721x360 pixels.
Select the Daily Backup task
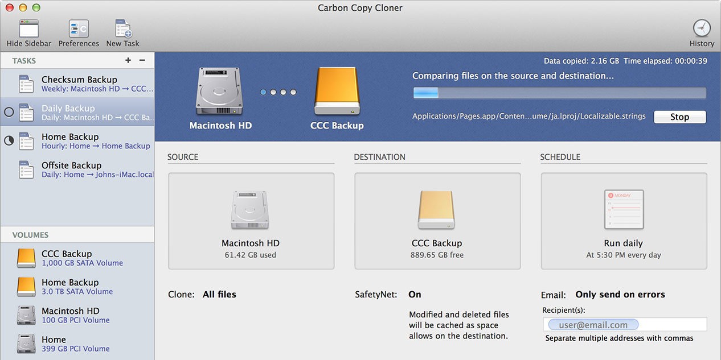pos(77,112)
